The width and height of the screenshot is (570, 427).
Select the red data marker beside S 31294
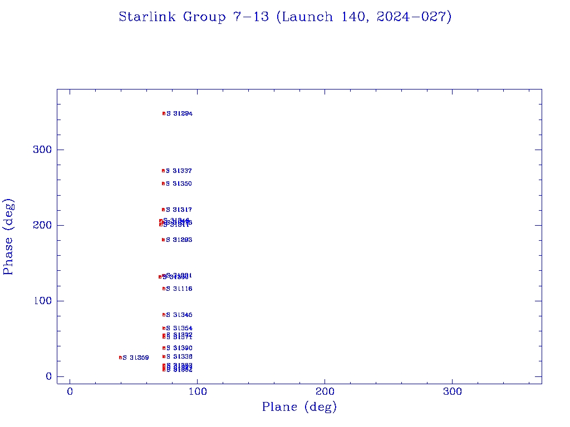point(164,113)
